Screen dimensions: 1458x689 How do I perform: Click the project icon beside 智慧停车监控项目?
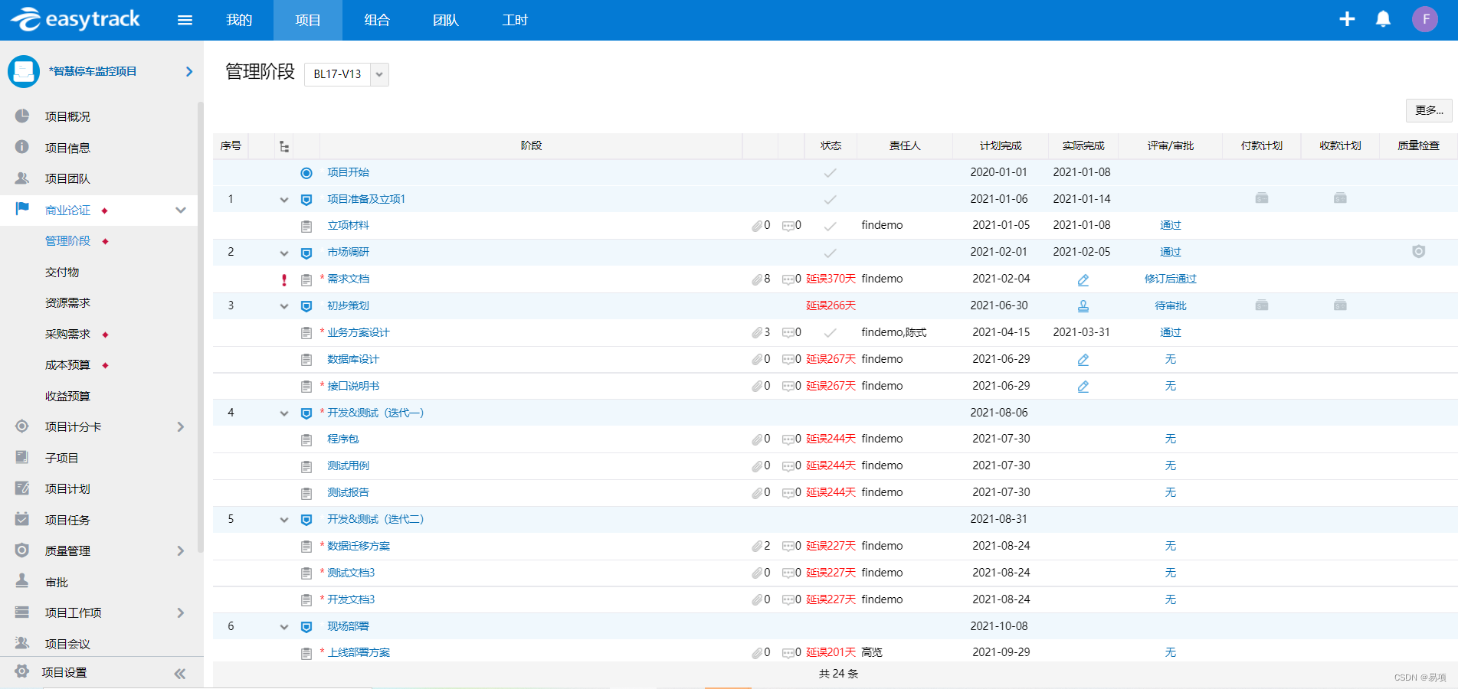point(24,71)
